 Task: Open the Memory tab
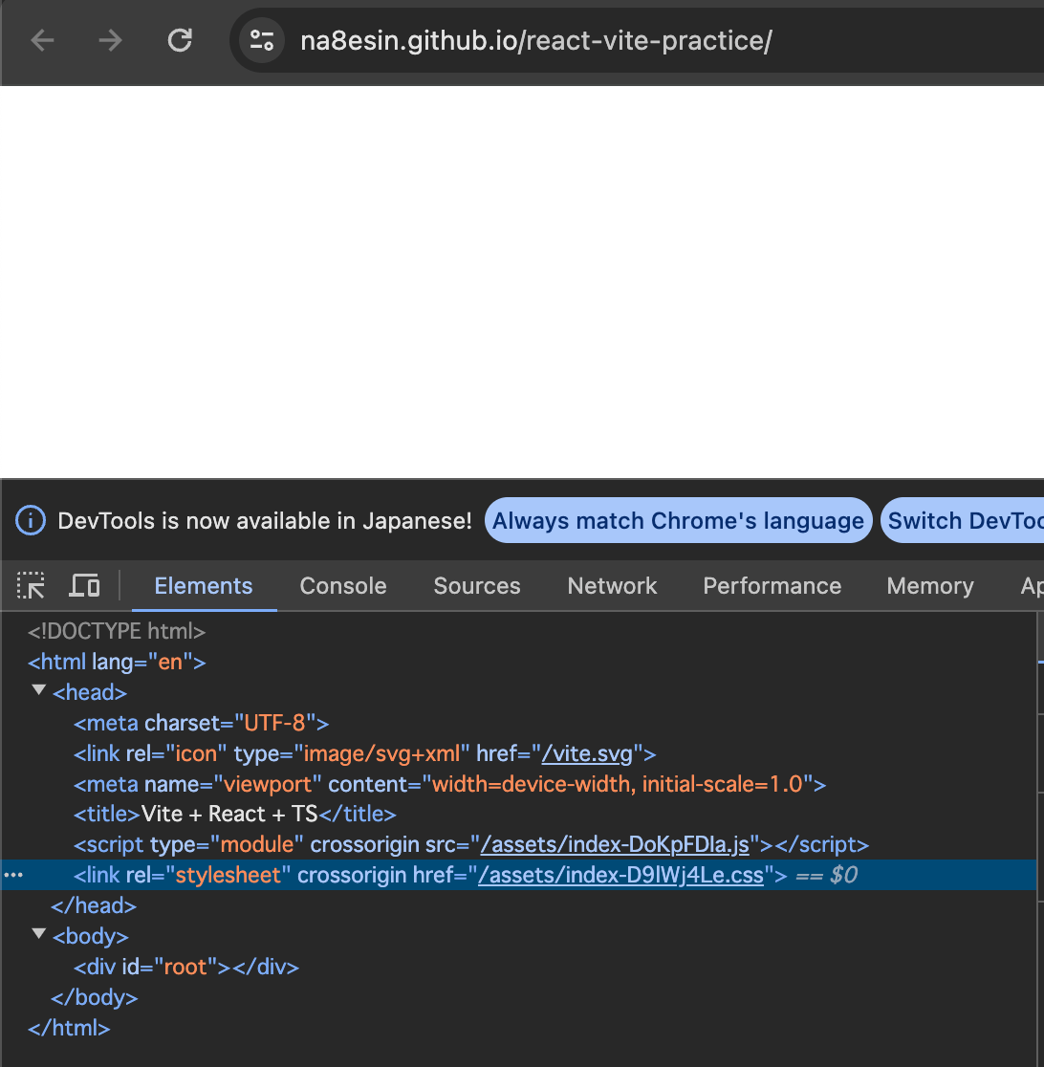coord(929,586)
